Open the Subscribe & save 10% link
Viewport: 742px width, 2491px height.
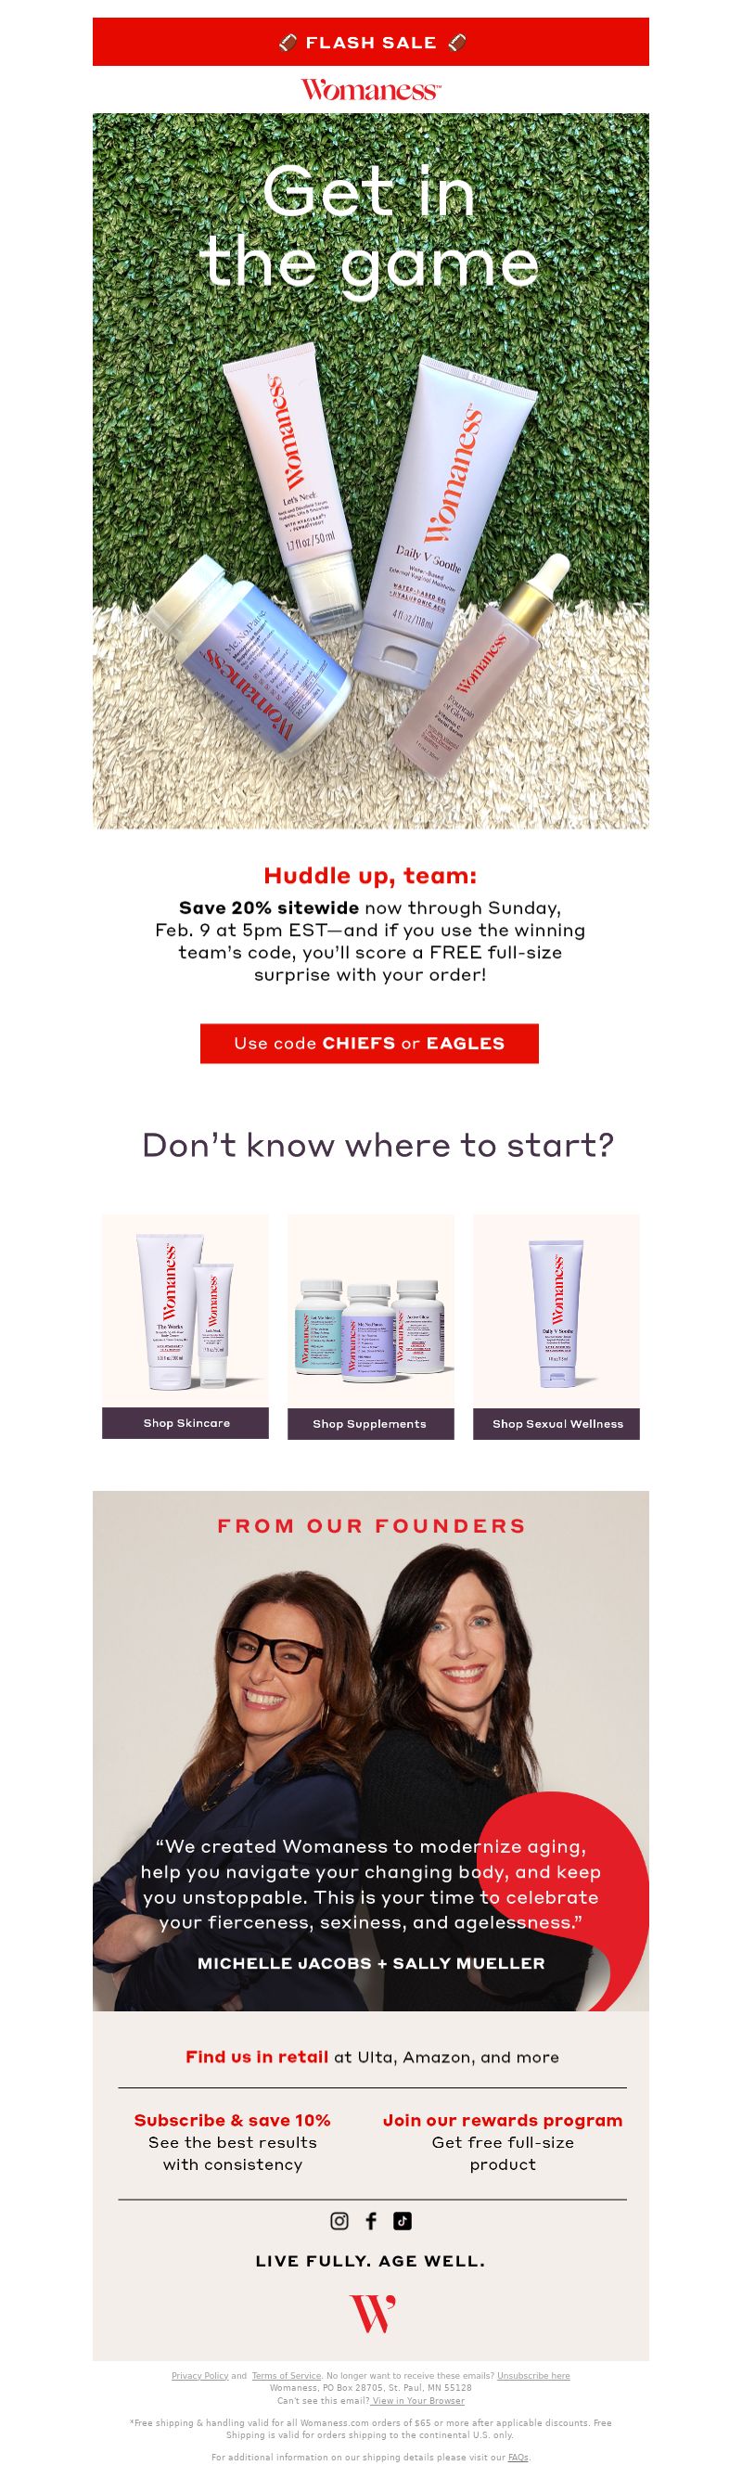click(232, 2120)
